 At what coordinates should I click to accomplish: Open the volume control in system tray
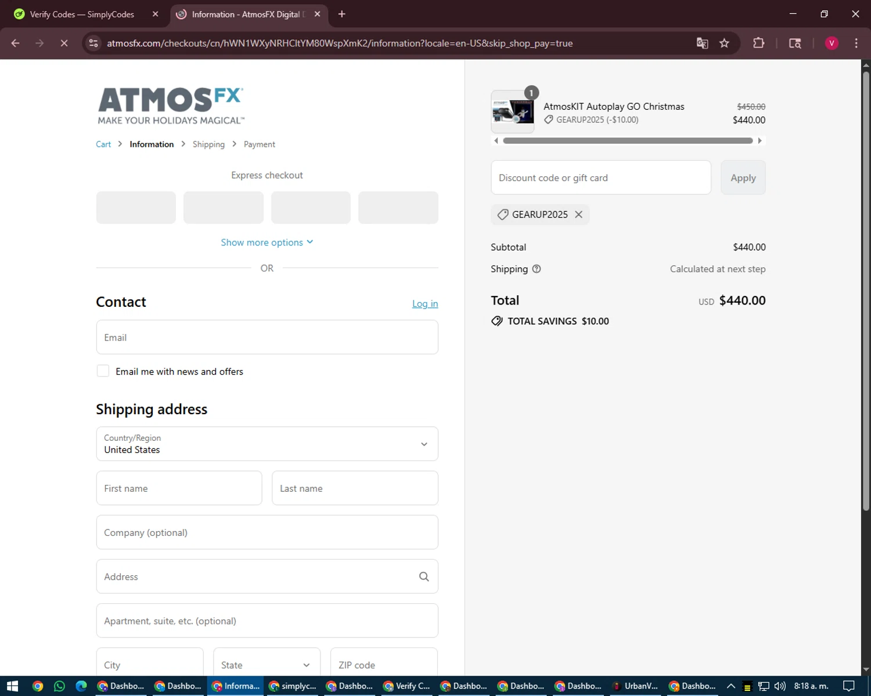780,686
